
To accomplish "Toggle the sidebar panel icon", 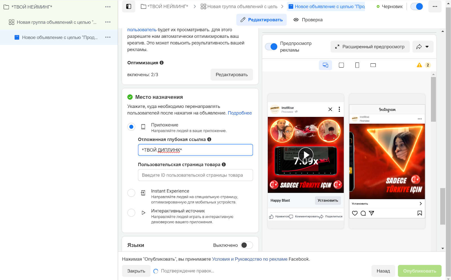I will [129, 6].
